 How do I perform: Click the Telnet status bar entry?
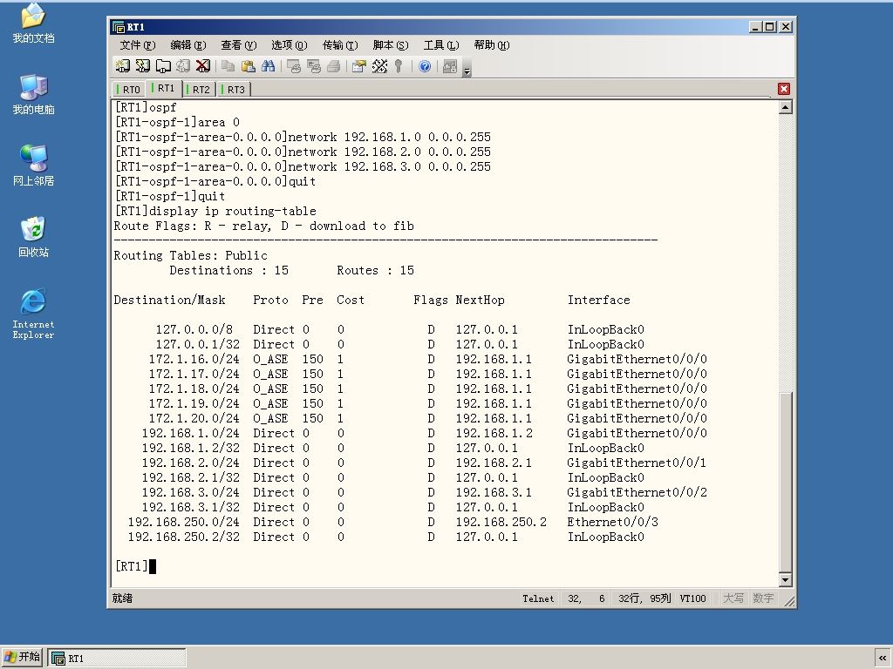click(538, 598)
